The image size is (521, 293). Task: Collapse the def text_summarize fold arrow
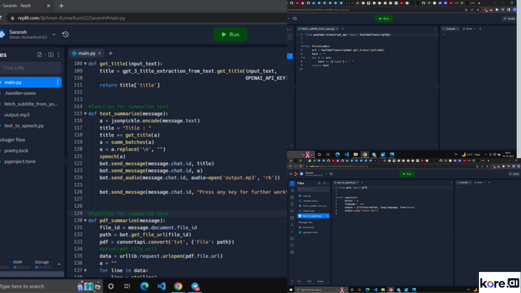click(x=85, y=114)
